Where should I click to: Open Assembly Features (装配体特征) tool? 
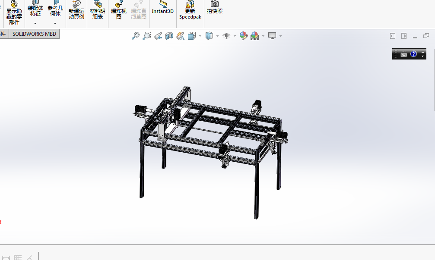[x=35, y=9]
